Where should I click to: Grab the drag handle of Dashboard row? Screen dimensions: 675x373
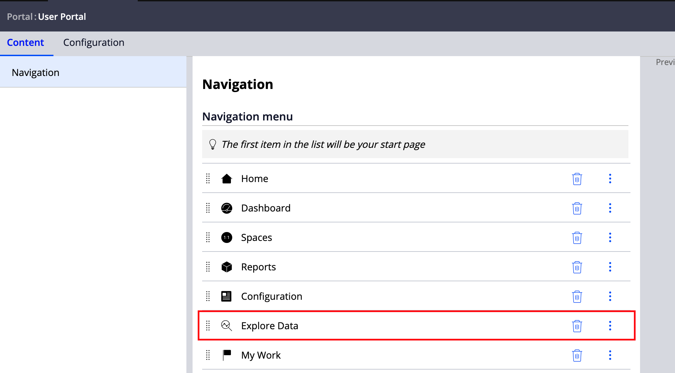208,208
